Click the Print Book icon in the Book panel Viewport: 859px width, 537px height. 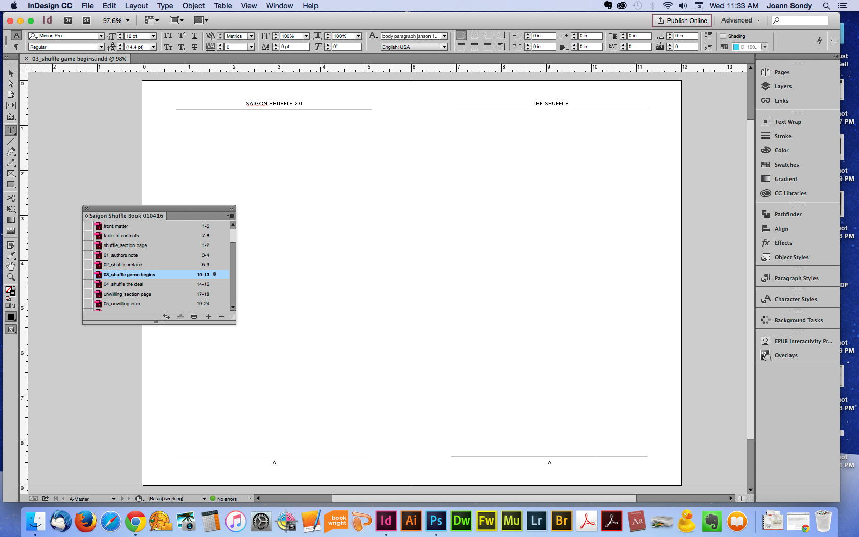(194, 316)
